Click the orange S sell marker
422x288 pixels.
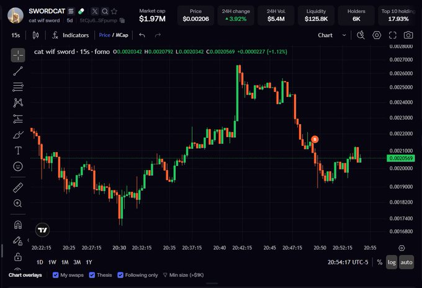click(x=315, y=139)
